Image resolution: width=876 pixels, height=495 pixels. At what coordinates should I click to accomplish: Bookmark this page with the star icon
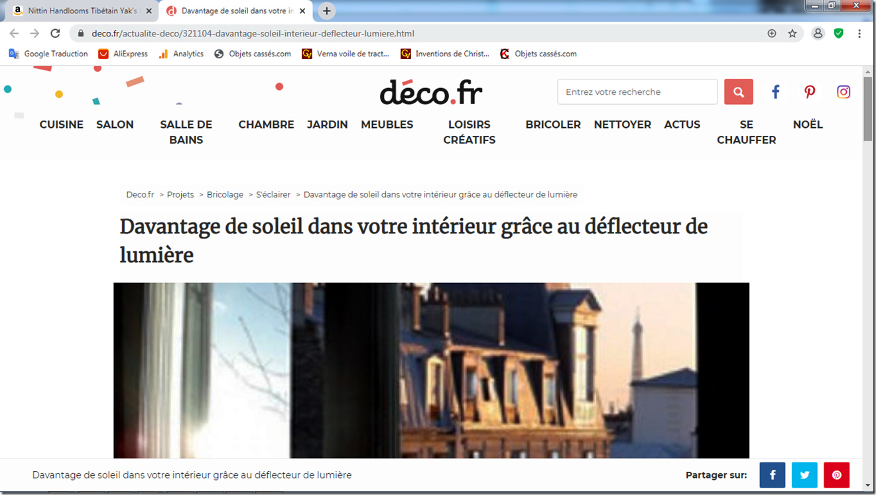[792, 33]
